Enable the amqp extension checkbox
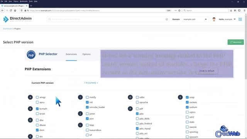 coord(37,97)
